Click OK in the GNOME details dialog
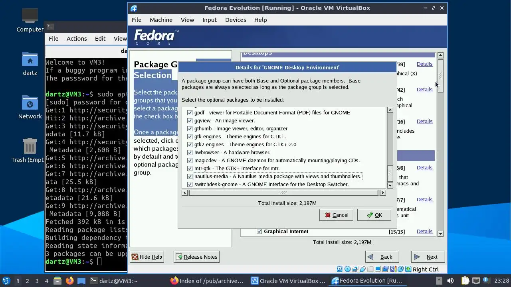The image size is (511, 287). (x=374, y=215)
